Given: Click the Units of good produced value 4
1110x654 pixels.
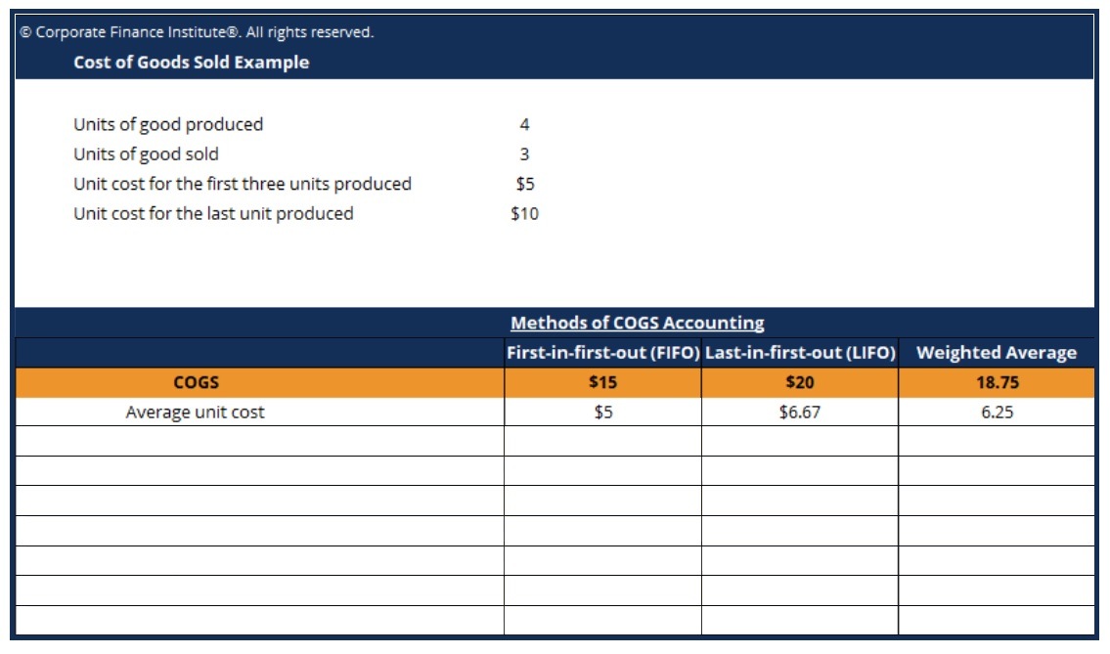Looking at the screenshot, I should [524, 124].
